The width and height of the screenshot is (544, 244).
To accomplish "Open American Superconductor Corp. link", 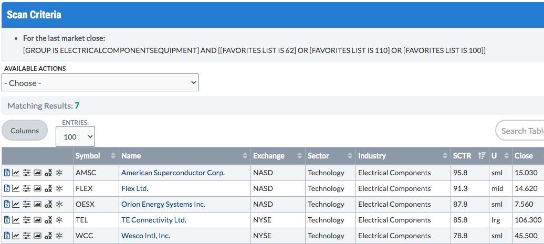I will coord(173,173).
